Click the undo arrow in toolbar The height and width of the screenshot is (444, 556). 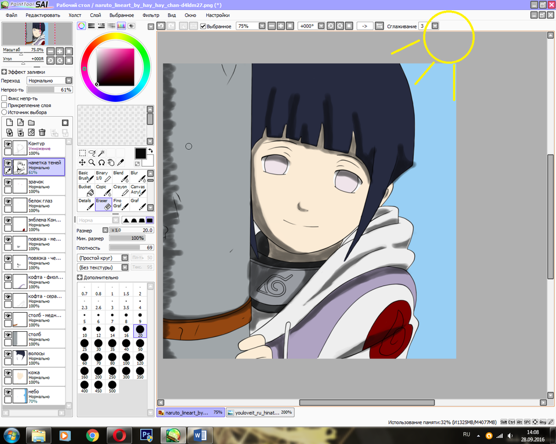click(x=161, y=26)
